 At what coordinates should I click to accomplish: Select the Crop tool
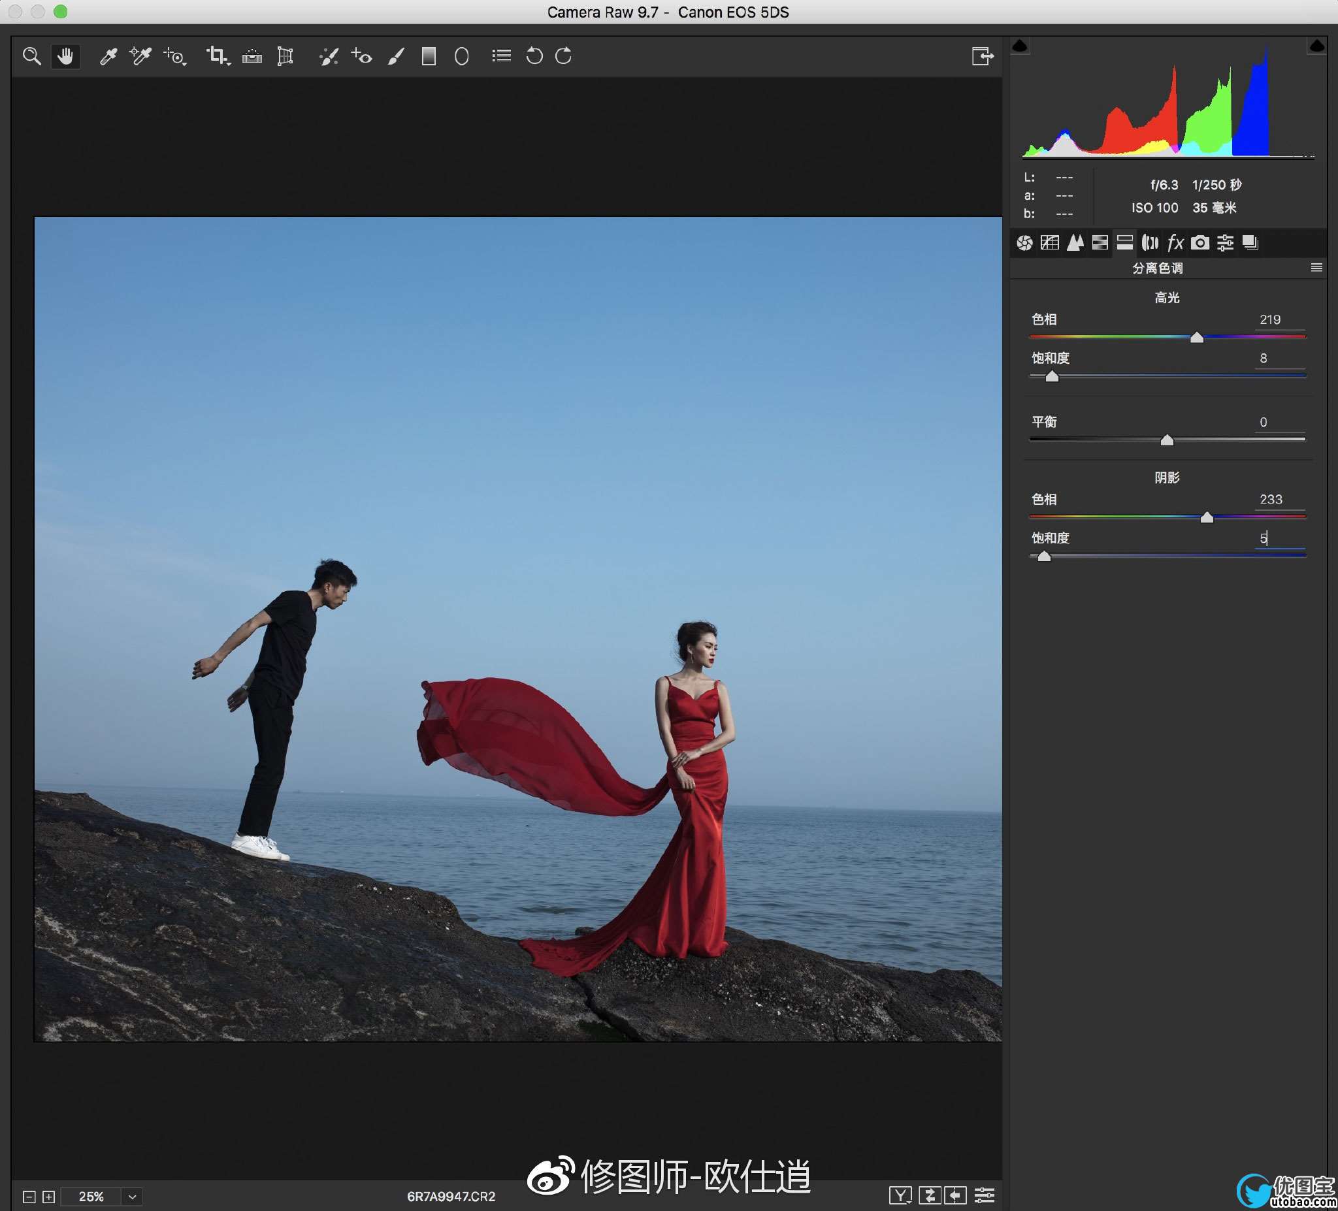coord(216,56)
